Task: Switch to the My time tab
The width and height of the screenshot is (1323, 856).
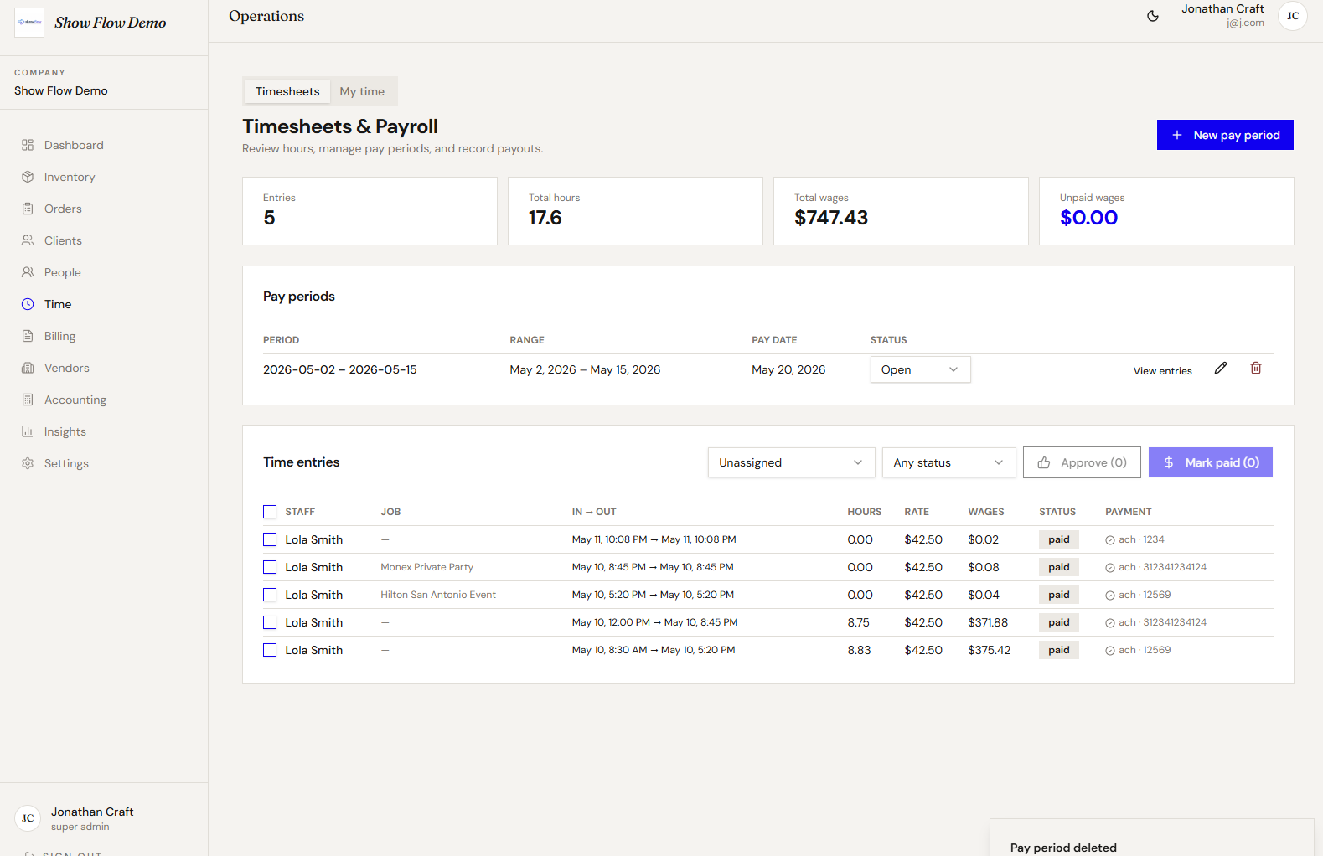Action: click(362, 91)
